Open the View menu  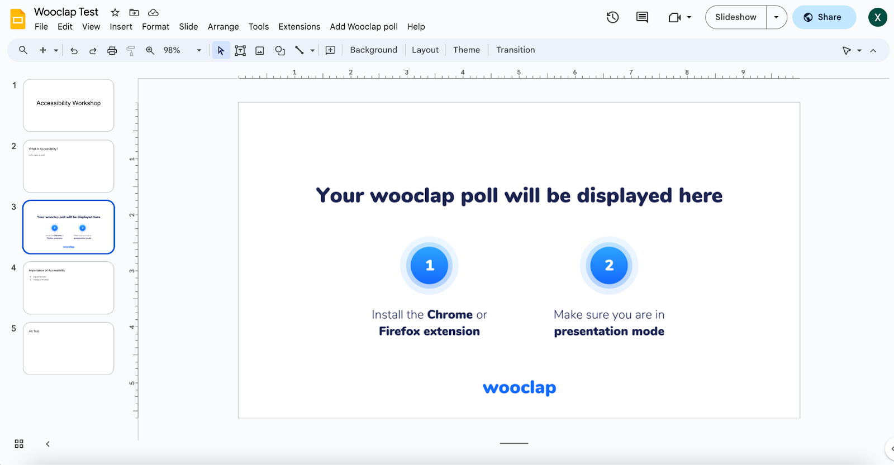[91, 27]
